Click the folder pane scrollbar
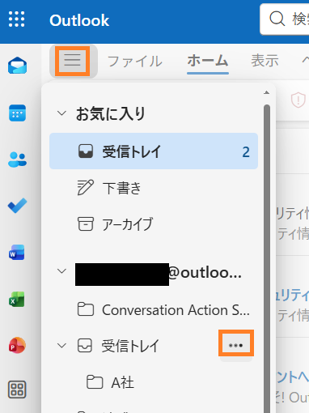Viewport: 309px width, 413px height. point(267,258)
